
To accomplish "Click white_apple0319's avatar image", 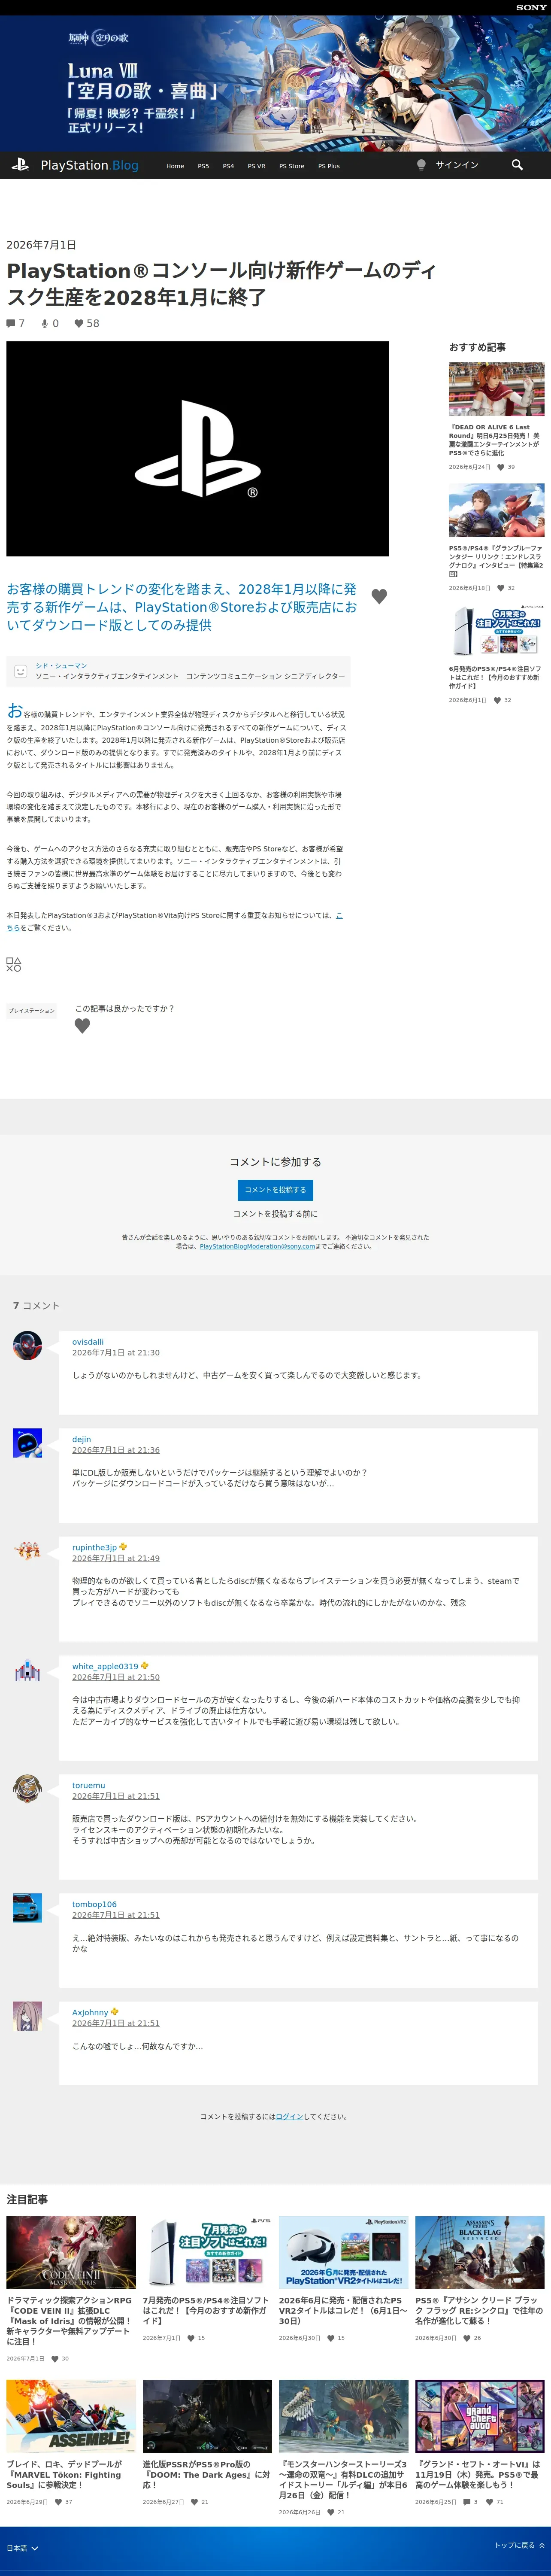I will point(27,1670).
